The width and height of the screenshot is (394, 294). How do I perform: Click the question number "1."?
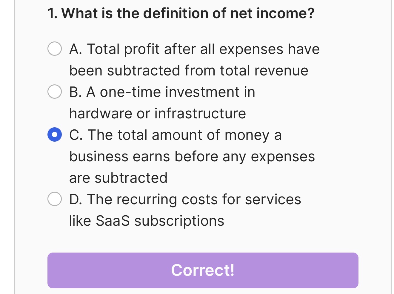point(53,13)
